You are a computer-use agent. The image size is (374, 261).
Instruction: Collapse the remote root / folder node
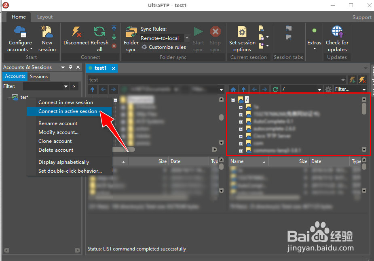tap(233, 100)
